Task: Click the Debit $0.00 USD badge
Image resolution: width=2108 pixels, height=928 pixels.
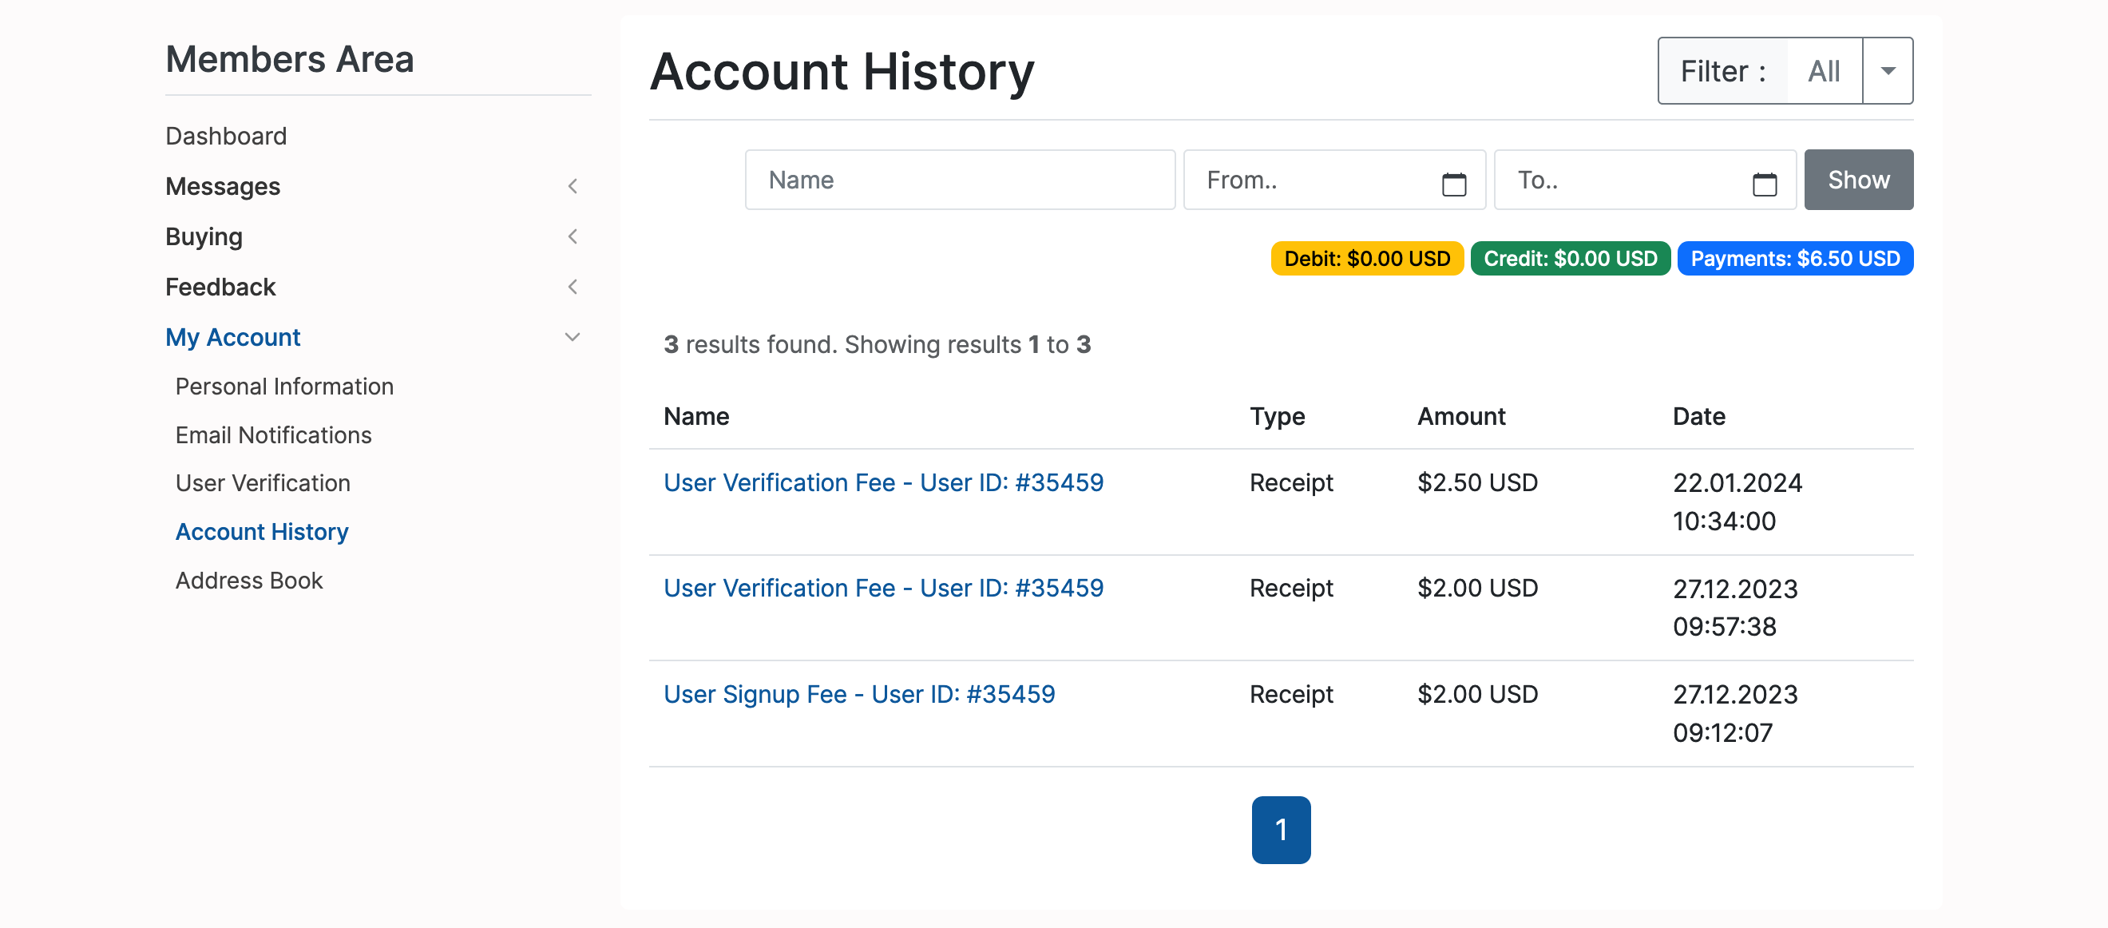Action: [x=1365, y=259]
